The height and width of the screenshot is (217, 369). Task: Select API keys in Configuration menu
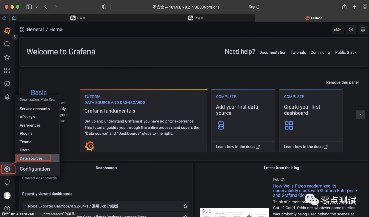point(37,117)
